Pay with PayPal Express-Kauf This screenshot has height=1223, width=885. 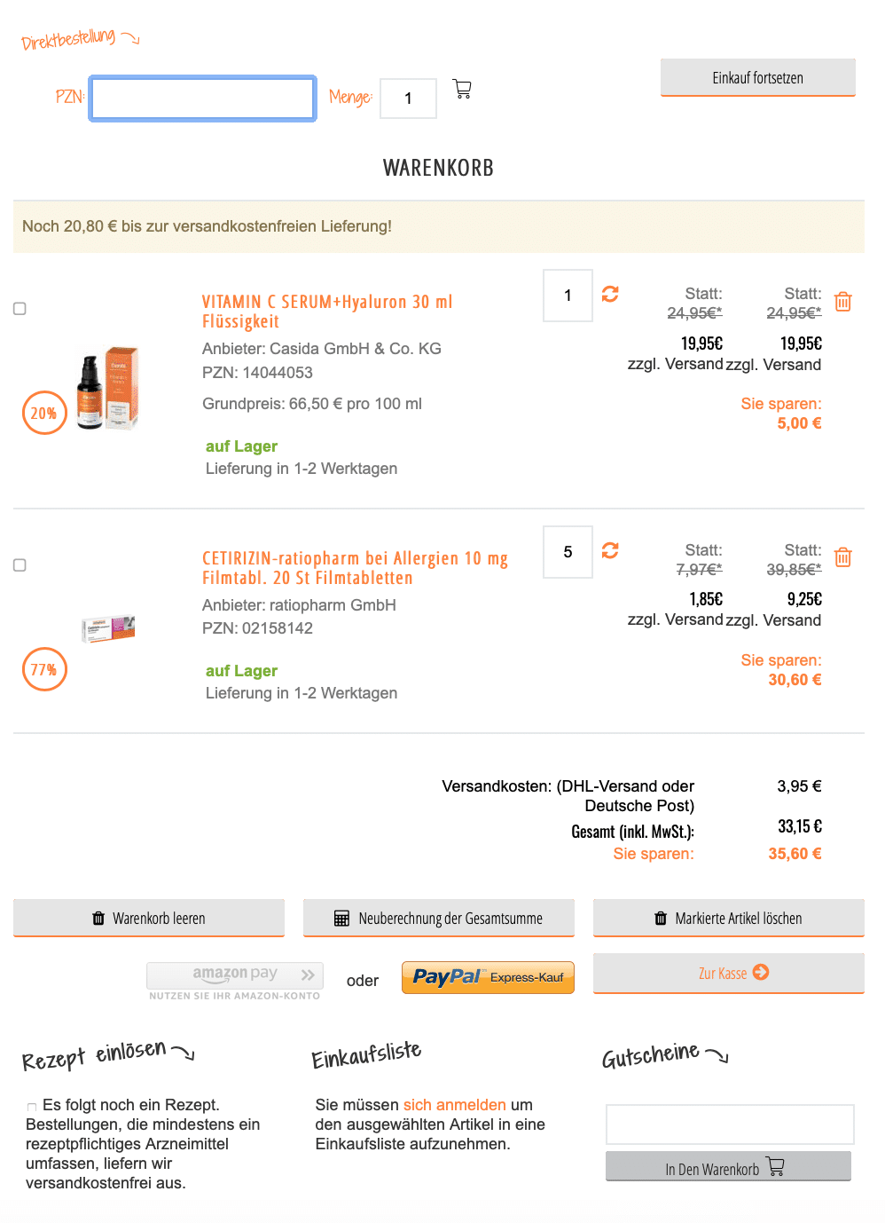point(488,977)
